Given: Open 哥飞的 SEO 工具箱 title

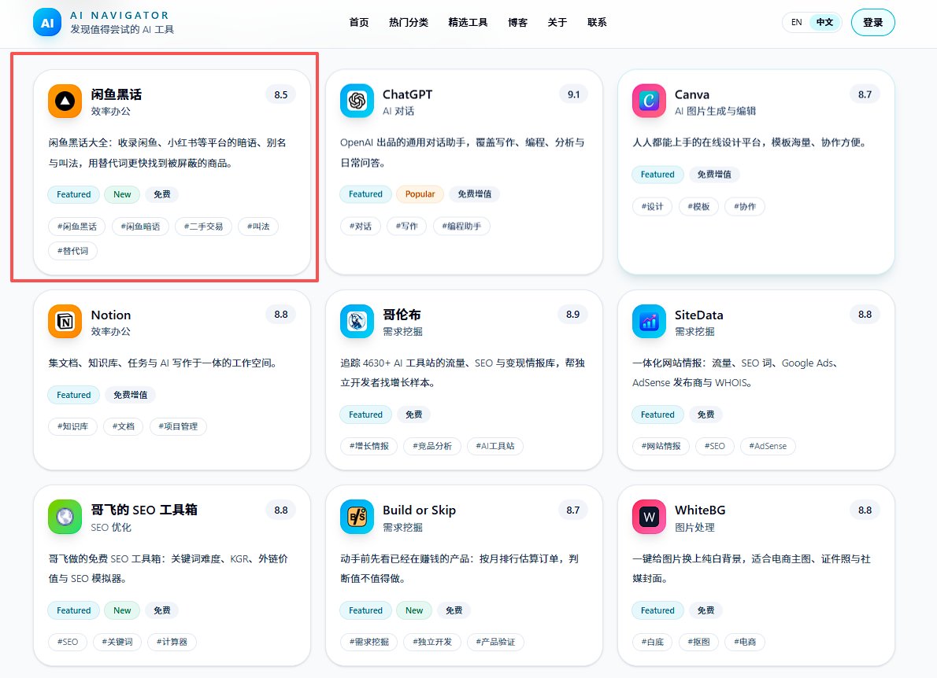Looking at the screenshot, I should point(144,510).
